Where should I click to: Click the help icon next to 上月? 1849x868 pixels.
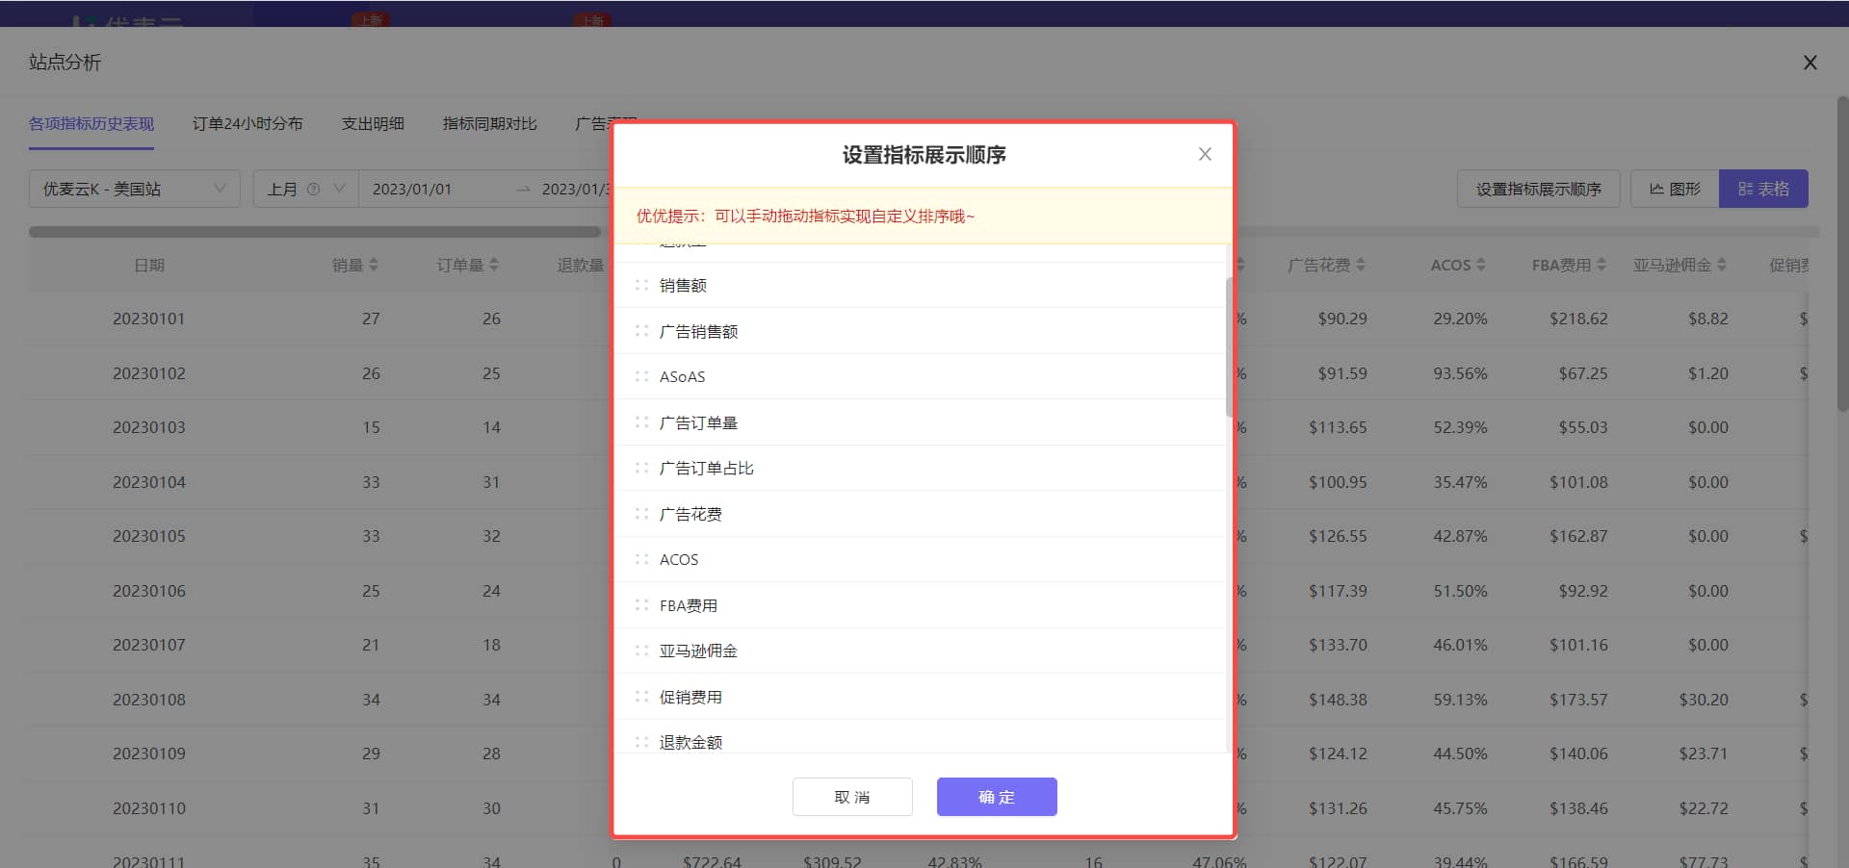(313, 190)
